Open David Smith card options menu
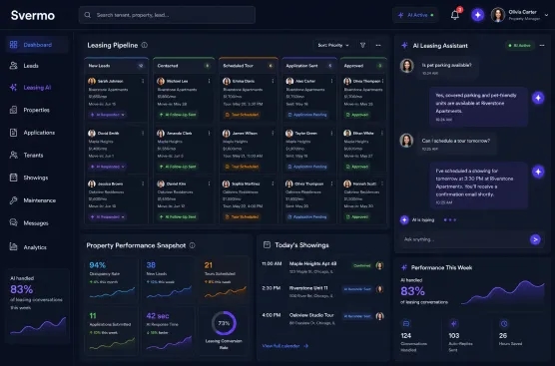Image resolution: width=555 pixels, height=366 pixels. tap(143, 134)
